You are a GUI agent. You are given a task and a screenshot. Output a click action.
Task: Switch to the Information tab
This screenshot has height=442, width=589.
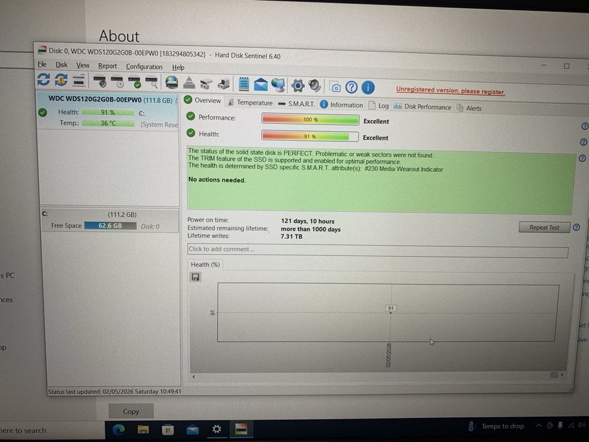pyautogui.click(x=342, y=105)
